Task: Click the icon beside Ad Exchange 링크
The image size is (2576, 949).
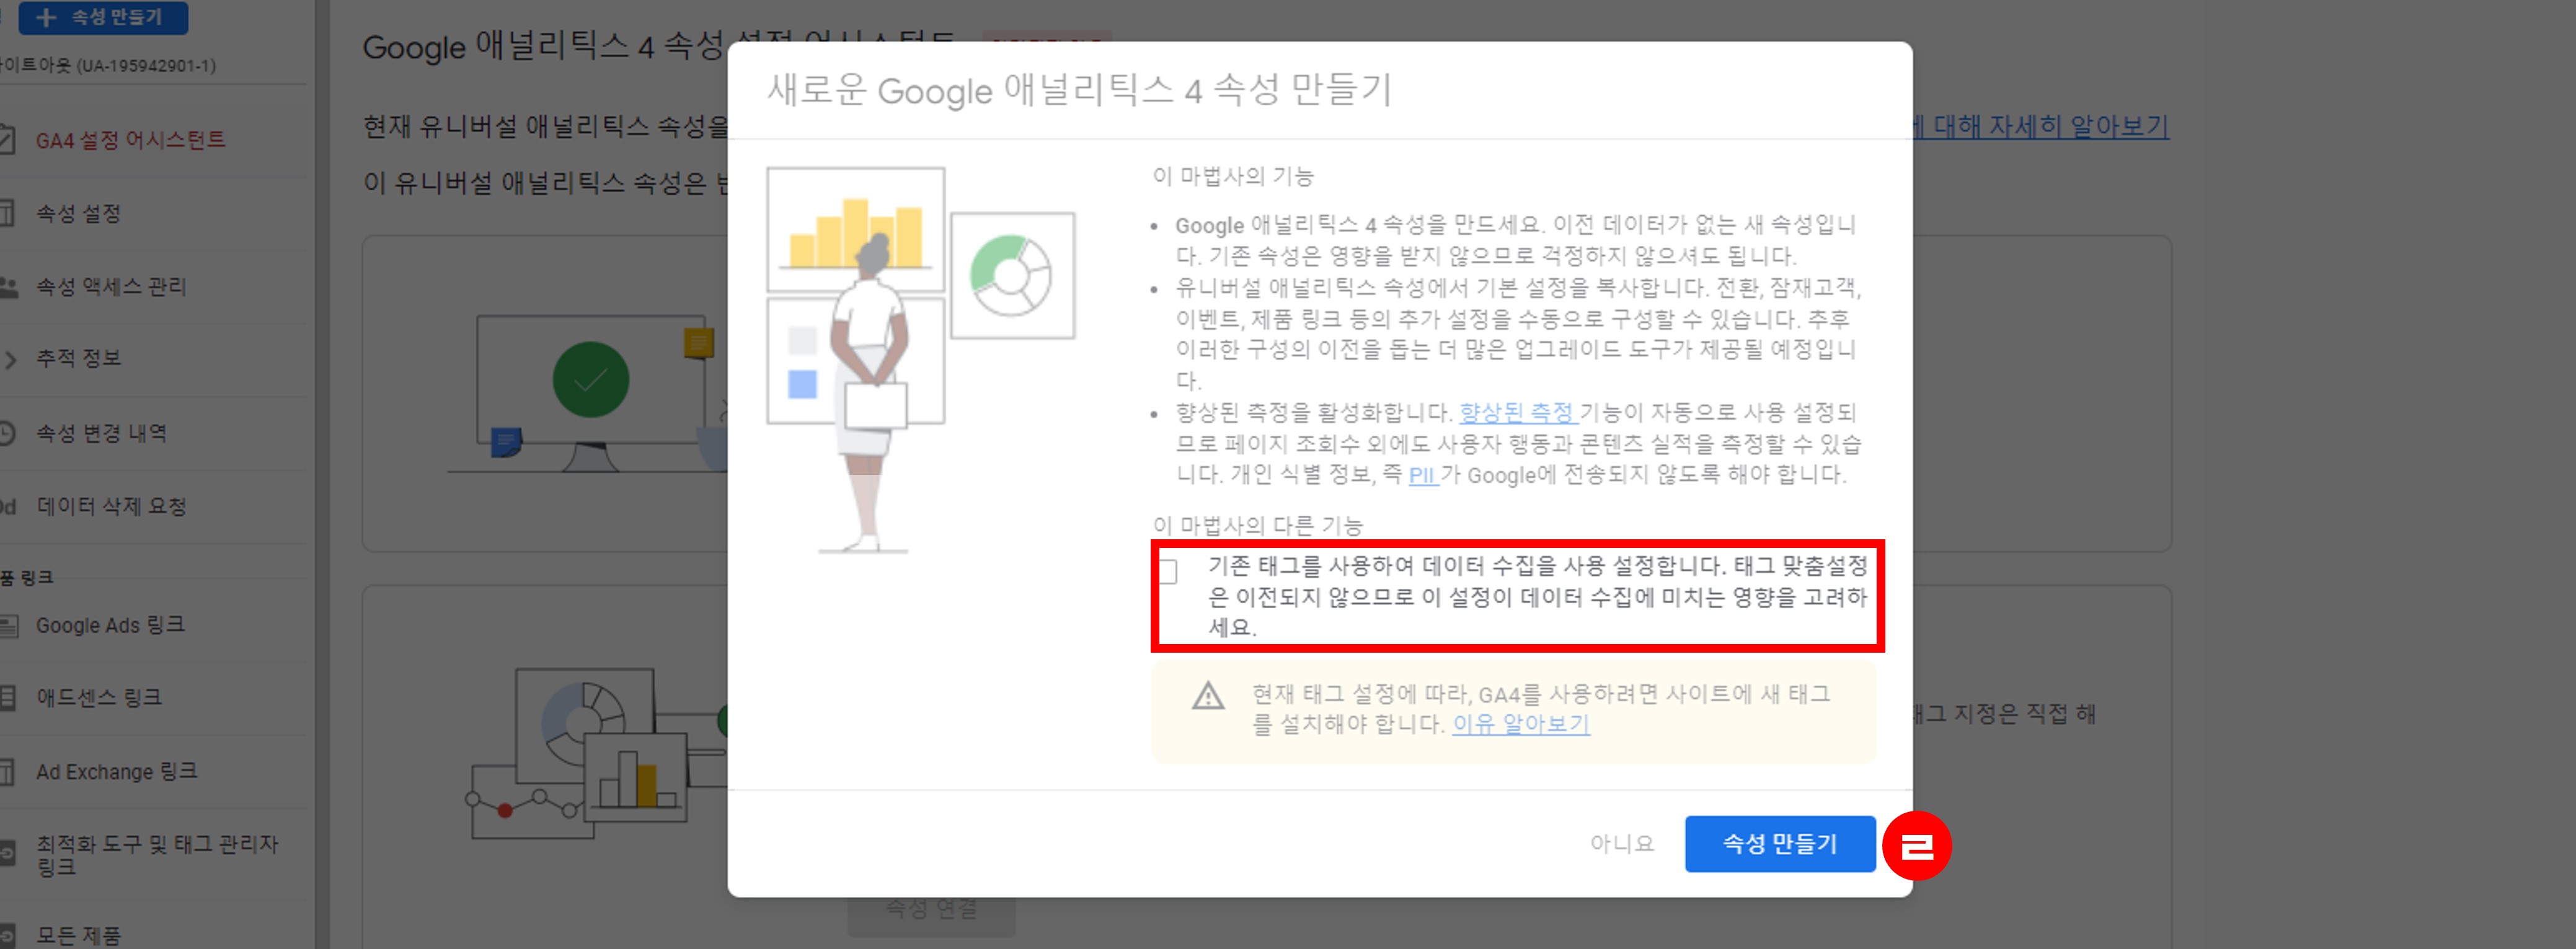Action: pyautogui.click(x=7, y=772)
